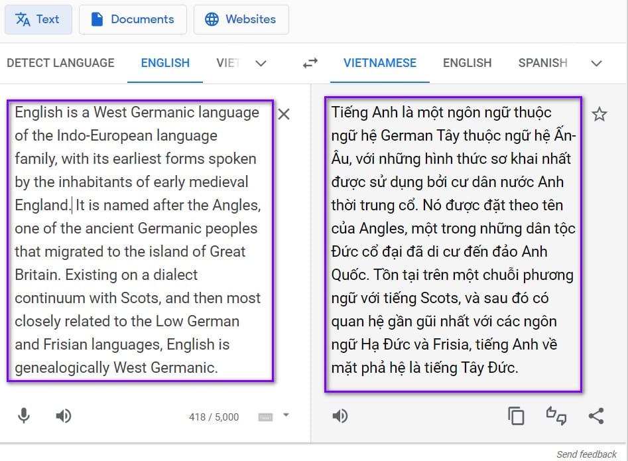The height and width of the screenshot is (461, 628).
Task: Select English as the target language
Action: (467, 63)
